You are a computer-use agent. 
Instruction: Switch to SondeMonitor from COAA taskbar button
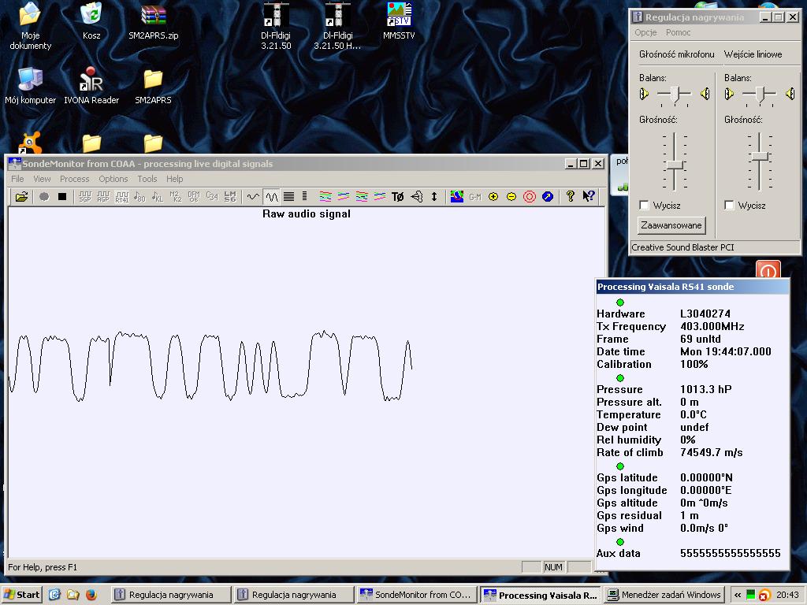(416, 595)
